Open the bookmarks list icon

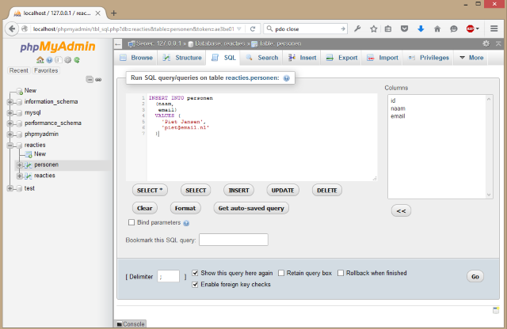pyautogui.click(x=388, y=28)
